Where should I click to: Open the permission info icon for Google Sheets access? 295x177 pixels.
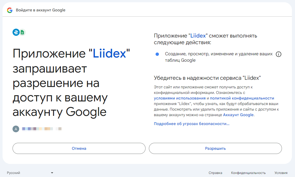pos(278,54)
